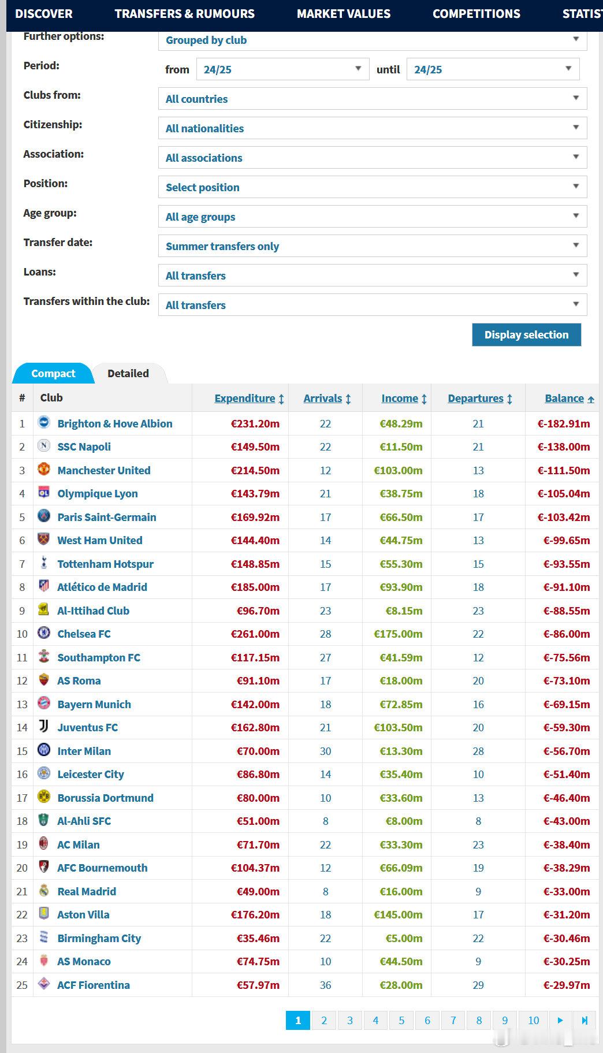The image size is (603, 1053).
Task: Open the Birmingham City club link
Action: (99, 938)
